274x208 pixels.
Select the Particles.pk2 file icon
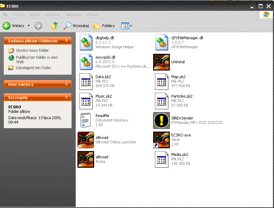pyautogui.click(x=161, y=101)
